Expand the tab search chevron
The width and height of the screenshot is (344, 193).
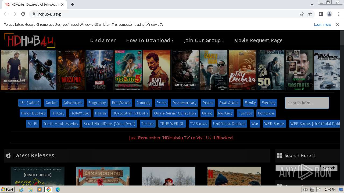(312, 5)
